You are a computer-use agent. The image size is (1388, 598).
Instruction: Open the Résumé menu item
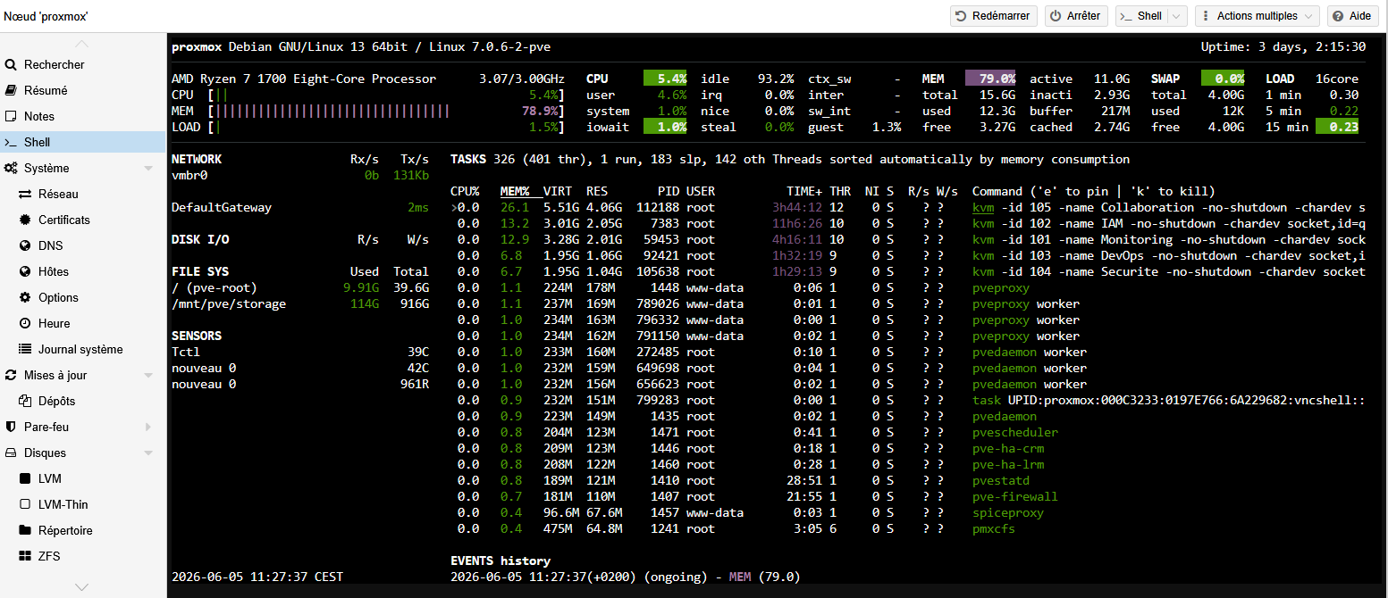83,90
